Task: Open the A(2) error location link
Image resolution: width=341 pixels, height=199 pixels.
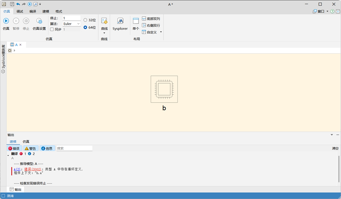Action: pyautogui.click(x=17, y=169)
